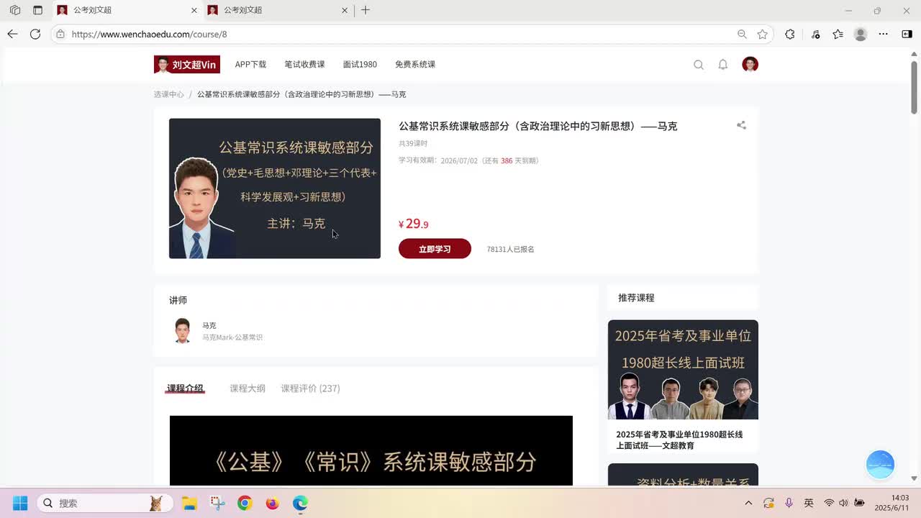The height and width of the screenshot is (518, 921).
Task: Add this page to favorites star
Action: click(x=762, y=34)
